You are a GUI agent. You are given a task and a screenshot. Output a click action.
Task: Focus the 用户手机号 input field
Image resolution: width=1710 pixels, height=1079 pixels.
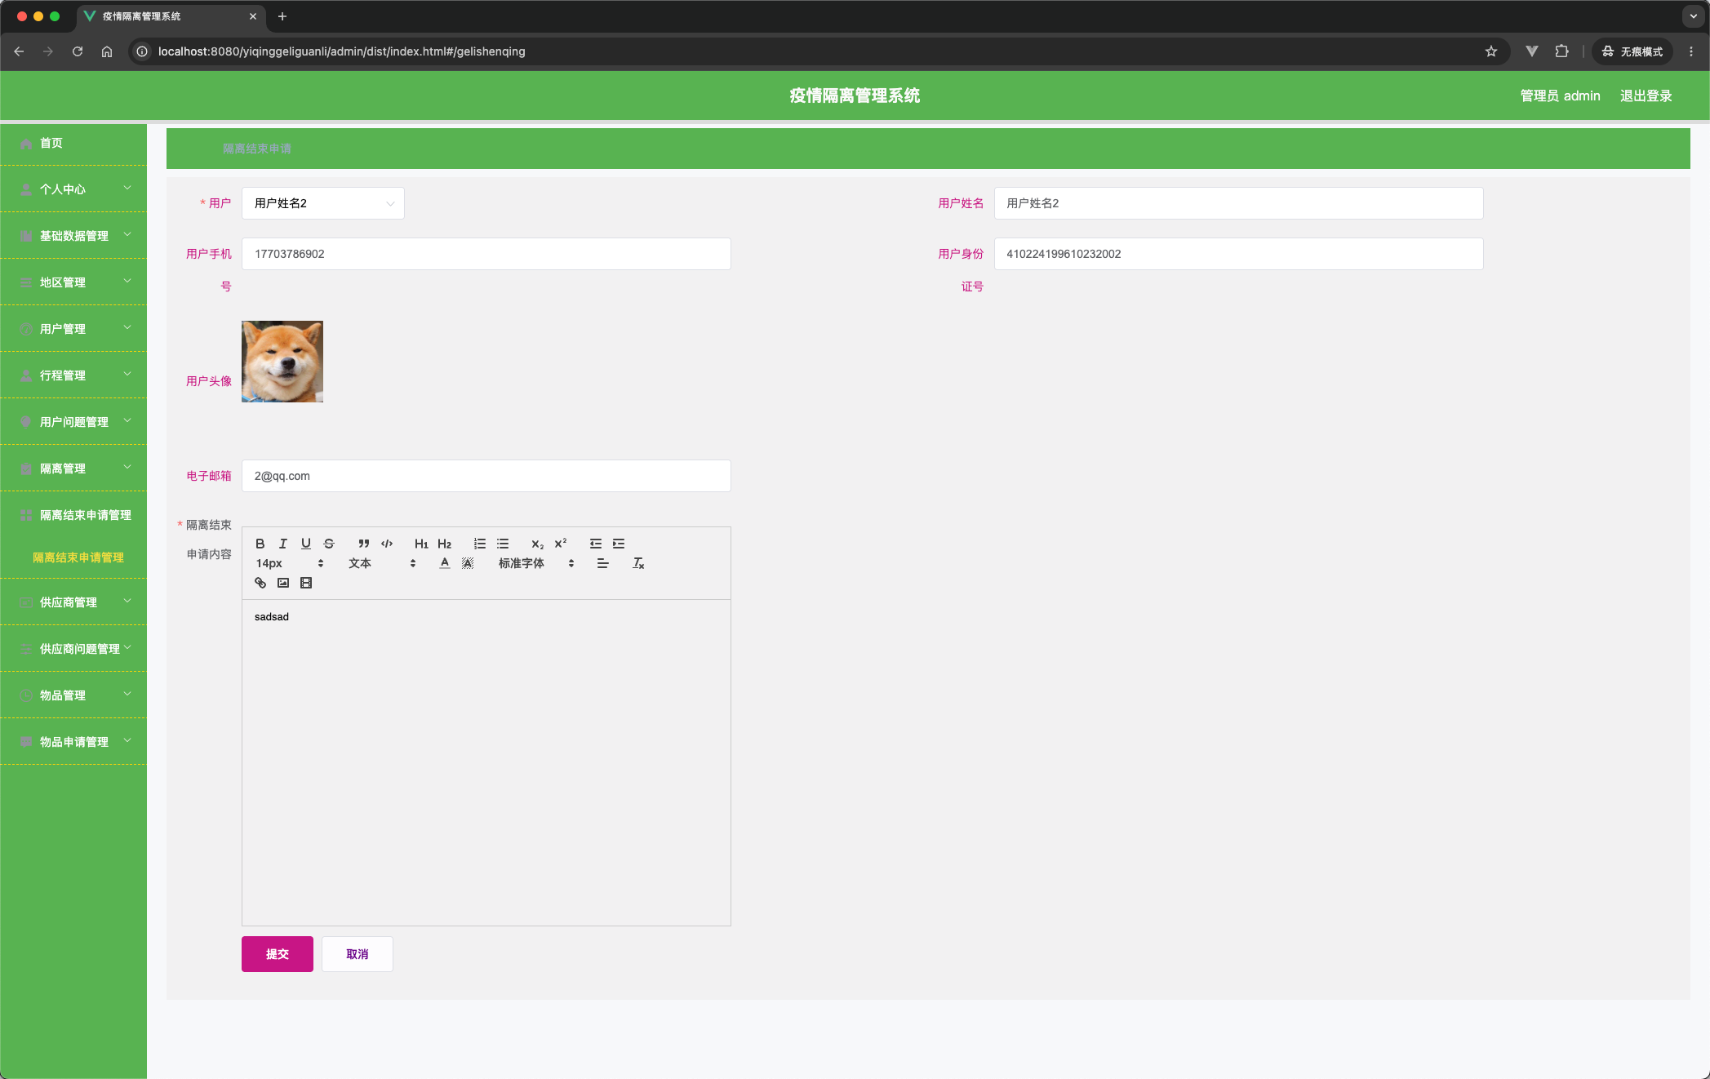point(486,254)
